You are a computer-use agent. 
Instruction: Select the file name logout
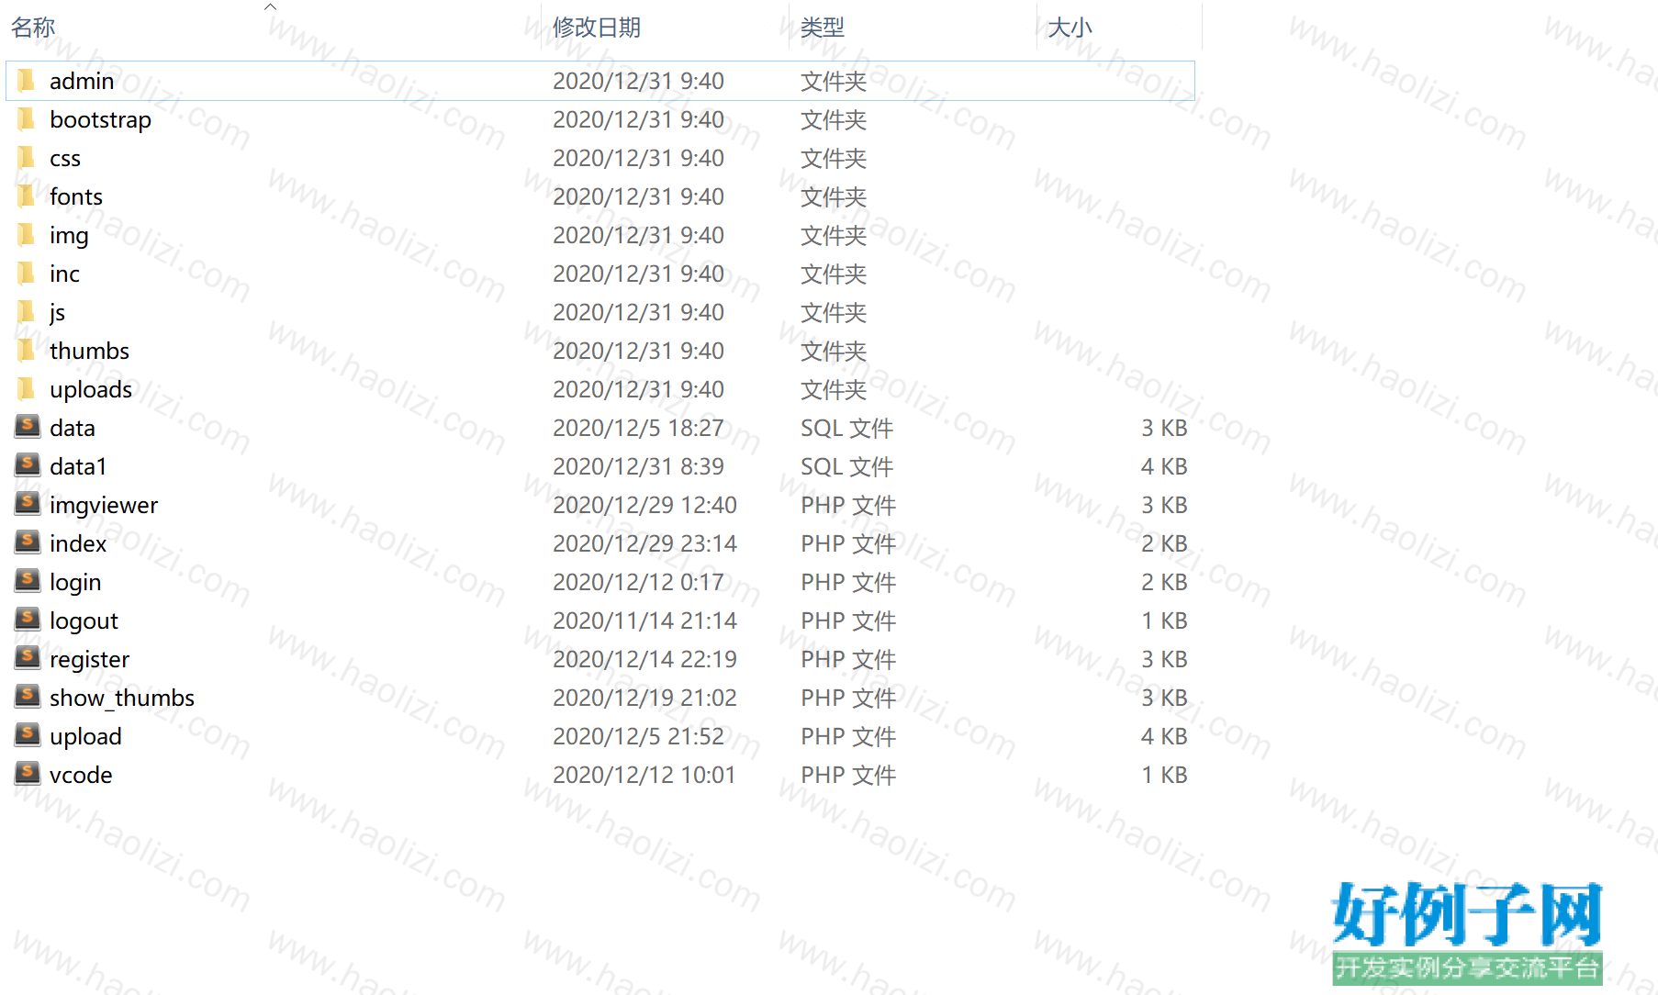pos(84,621)
